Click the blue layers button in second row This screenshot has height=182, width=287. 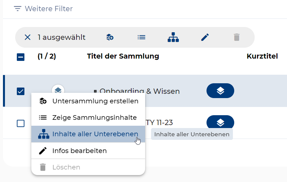pyautogui.click(x=220, y=123)
